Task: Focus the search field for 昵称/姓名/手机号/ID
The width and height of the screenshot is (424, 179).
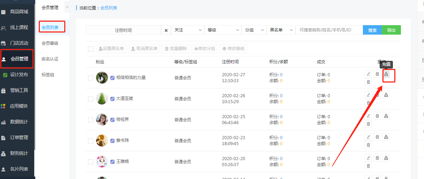Action: [329, 30]
